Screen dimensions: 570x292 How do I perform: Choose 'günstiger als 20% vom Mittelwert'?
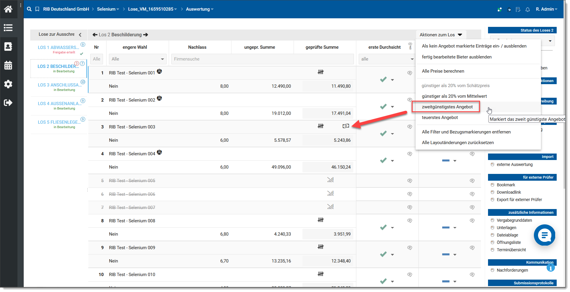click(454, 96)
